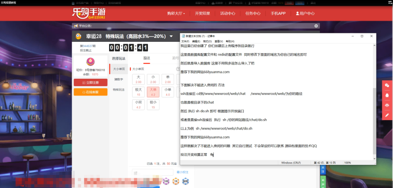This screenshot has height=188, width=393.
Task: Click the 退出 logout link in top bar
Action: point(313,3)
